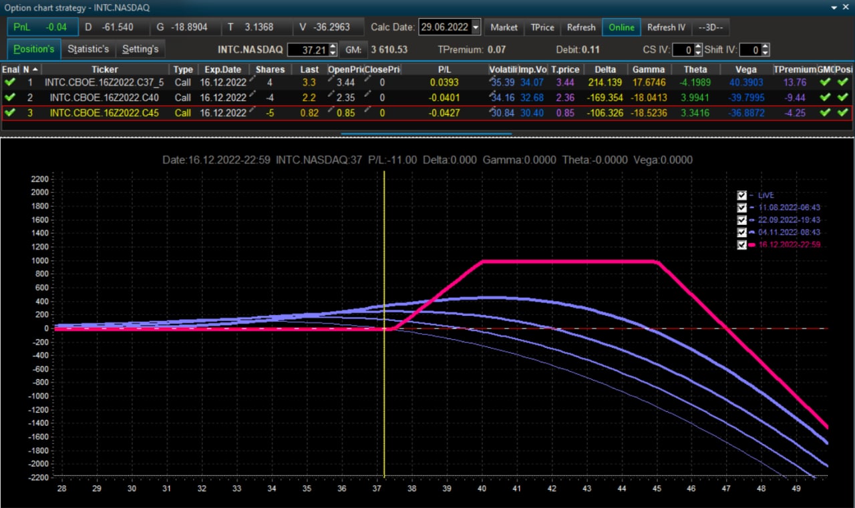Sort table by the N column arrow
This screenshot has height=508, width=855.
[x=34, y=69]
